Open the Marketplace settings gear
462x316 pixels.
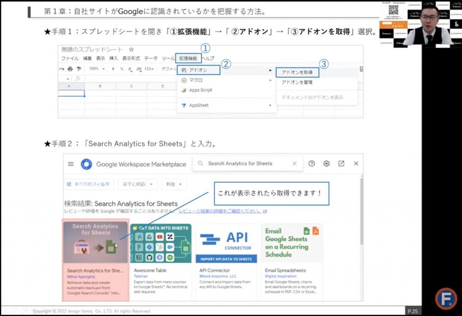[326, 164]
